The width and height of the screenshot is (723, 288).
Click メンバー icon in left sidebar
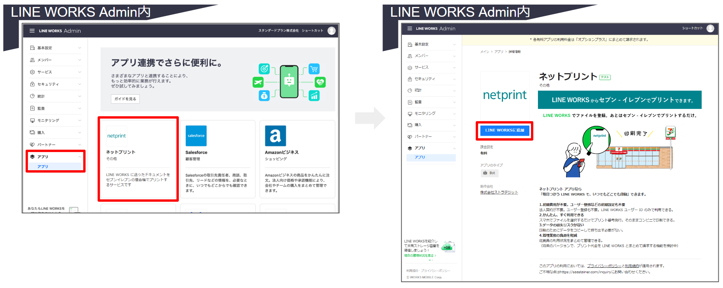point(32,60)
